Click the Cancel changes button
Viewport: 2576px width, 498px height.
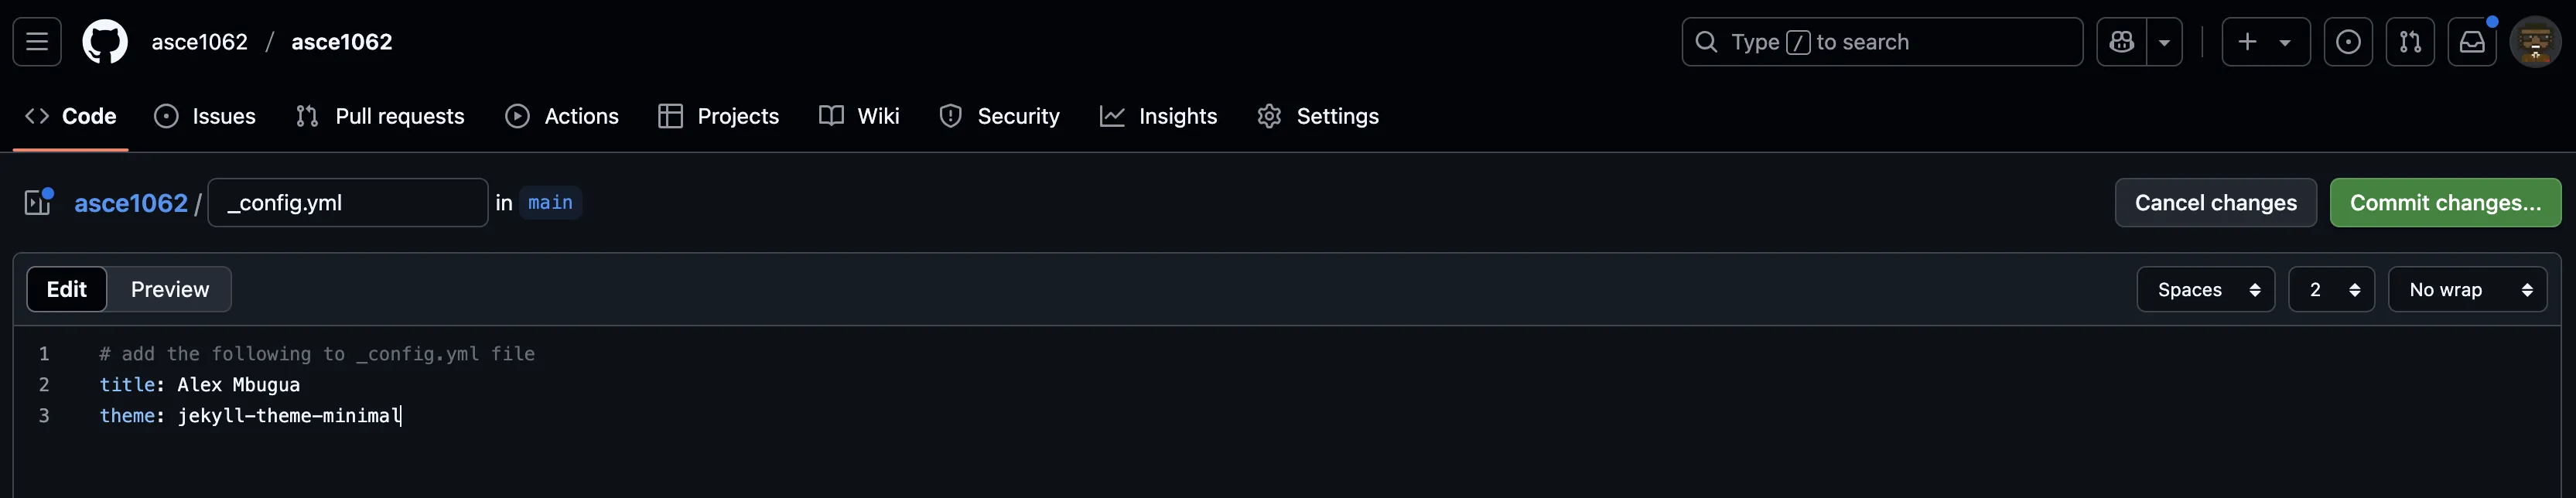(2215, 203)
